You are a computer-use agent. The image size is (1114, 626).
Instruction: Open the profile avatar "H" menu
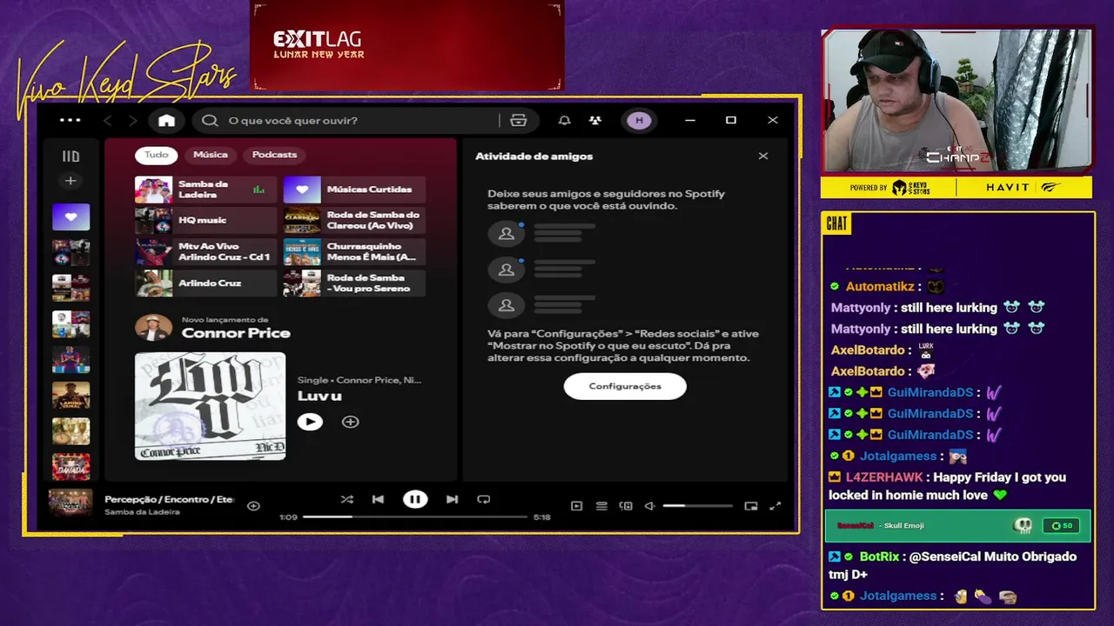coord(640,121)
